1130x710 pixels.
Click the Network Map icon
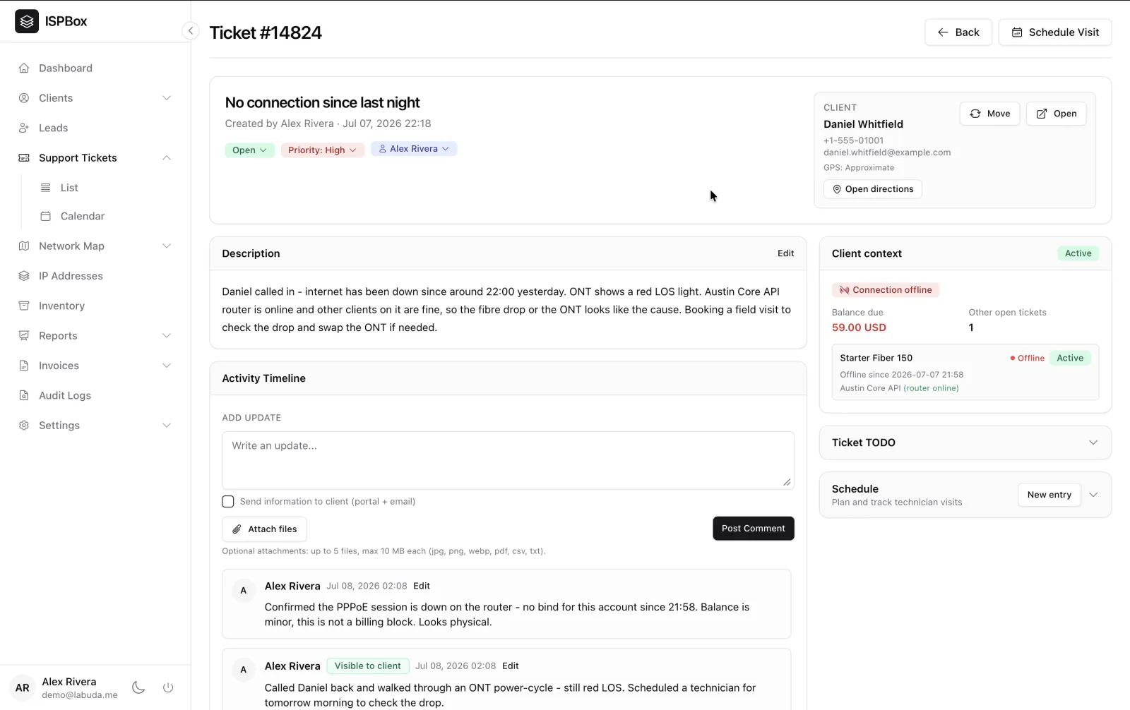click(x=24, y=246)
